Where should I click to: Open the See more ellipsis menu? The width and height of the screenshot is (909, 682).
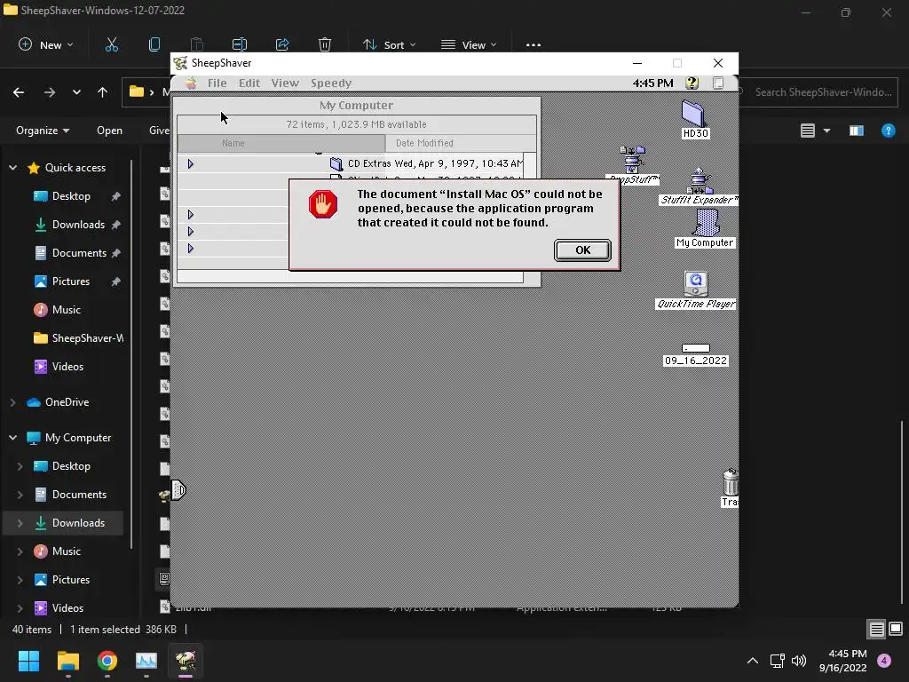point(534,44)
